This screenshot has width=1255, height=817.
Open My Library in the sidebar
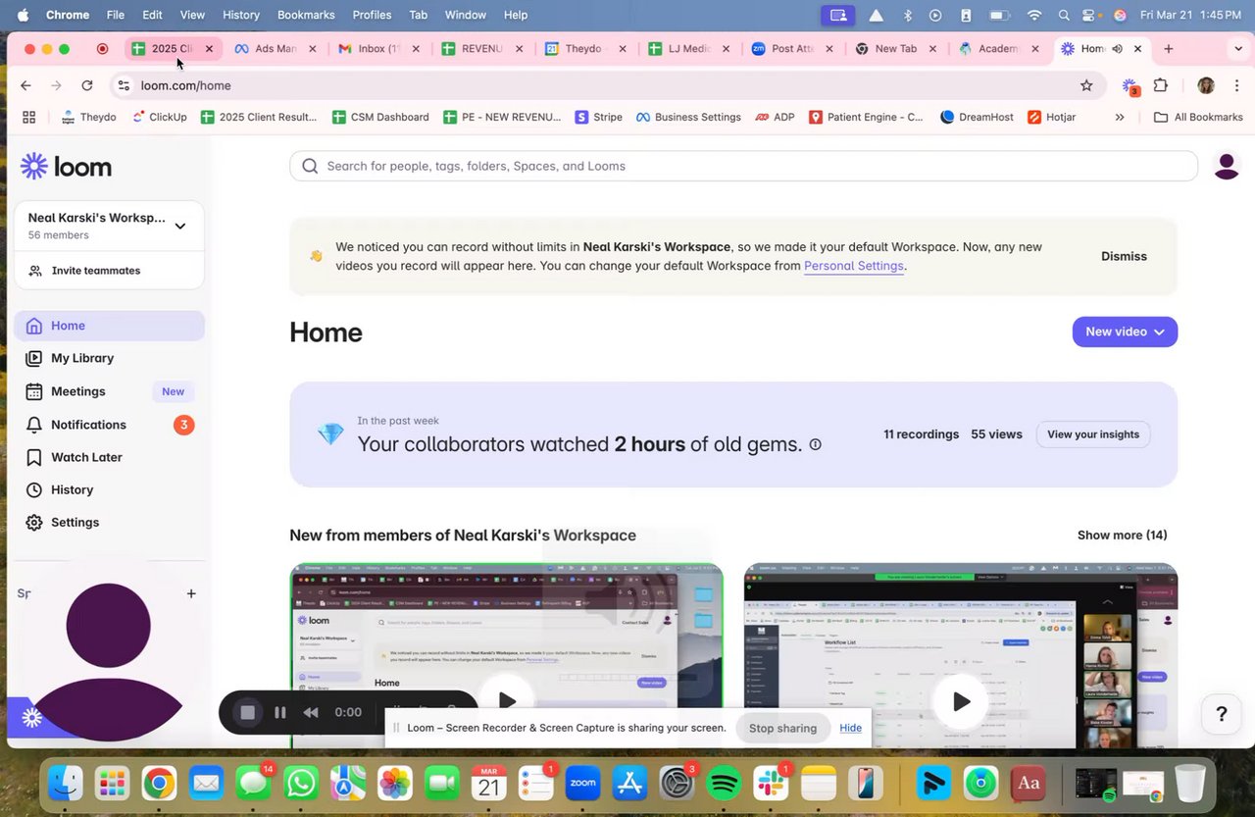click(109, 358)
